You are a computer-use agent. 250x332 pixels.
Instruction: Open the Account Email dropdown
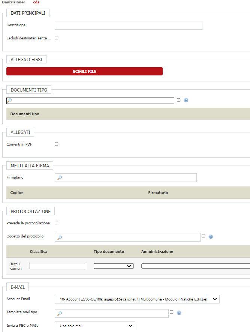click(137, 299)
